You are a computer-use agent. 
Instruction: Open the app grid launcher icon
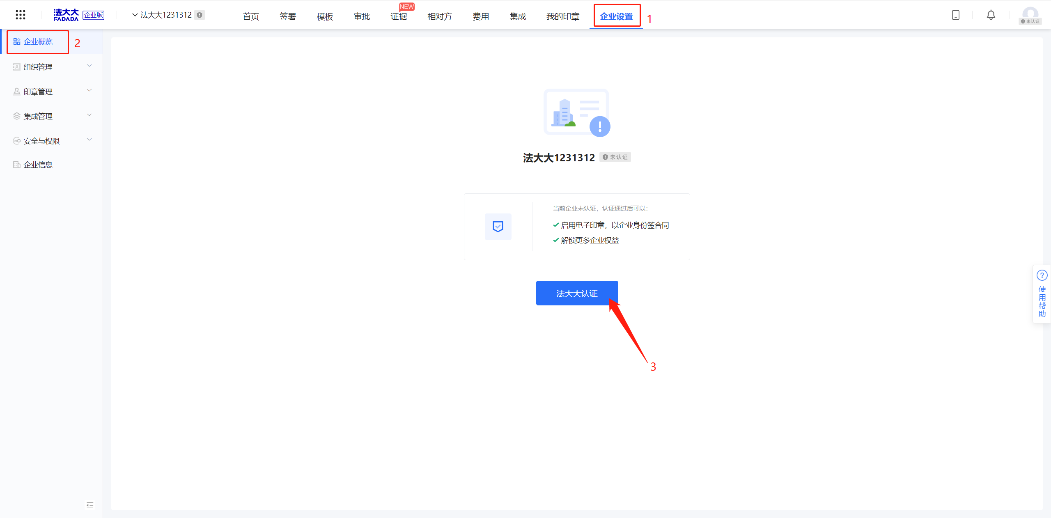point(21,15)
